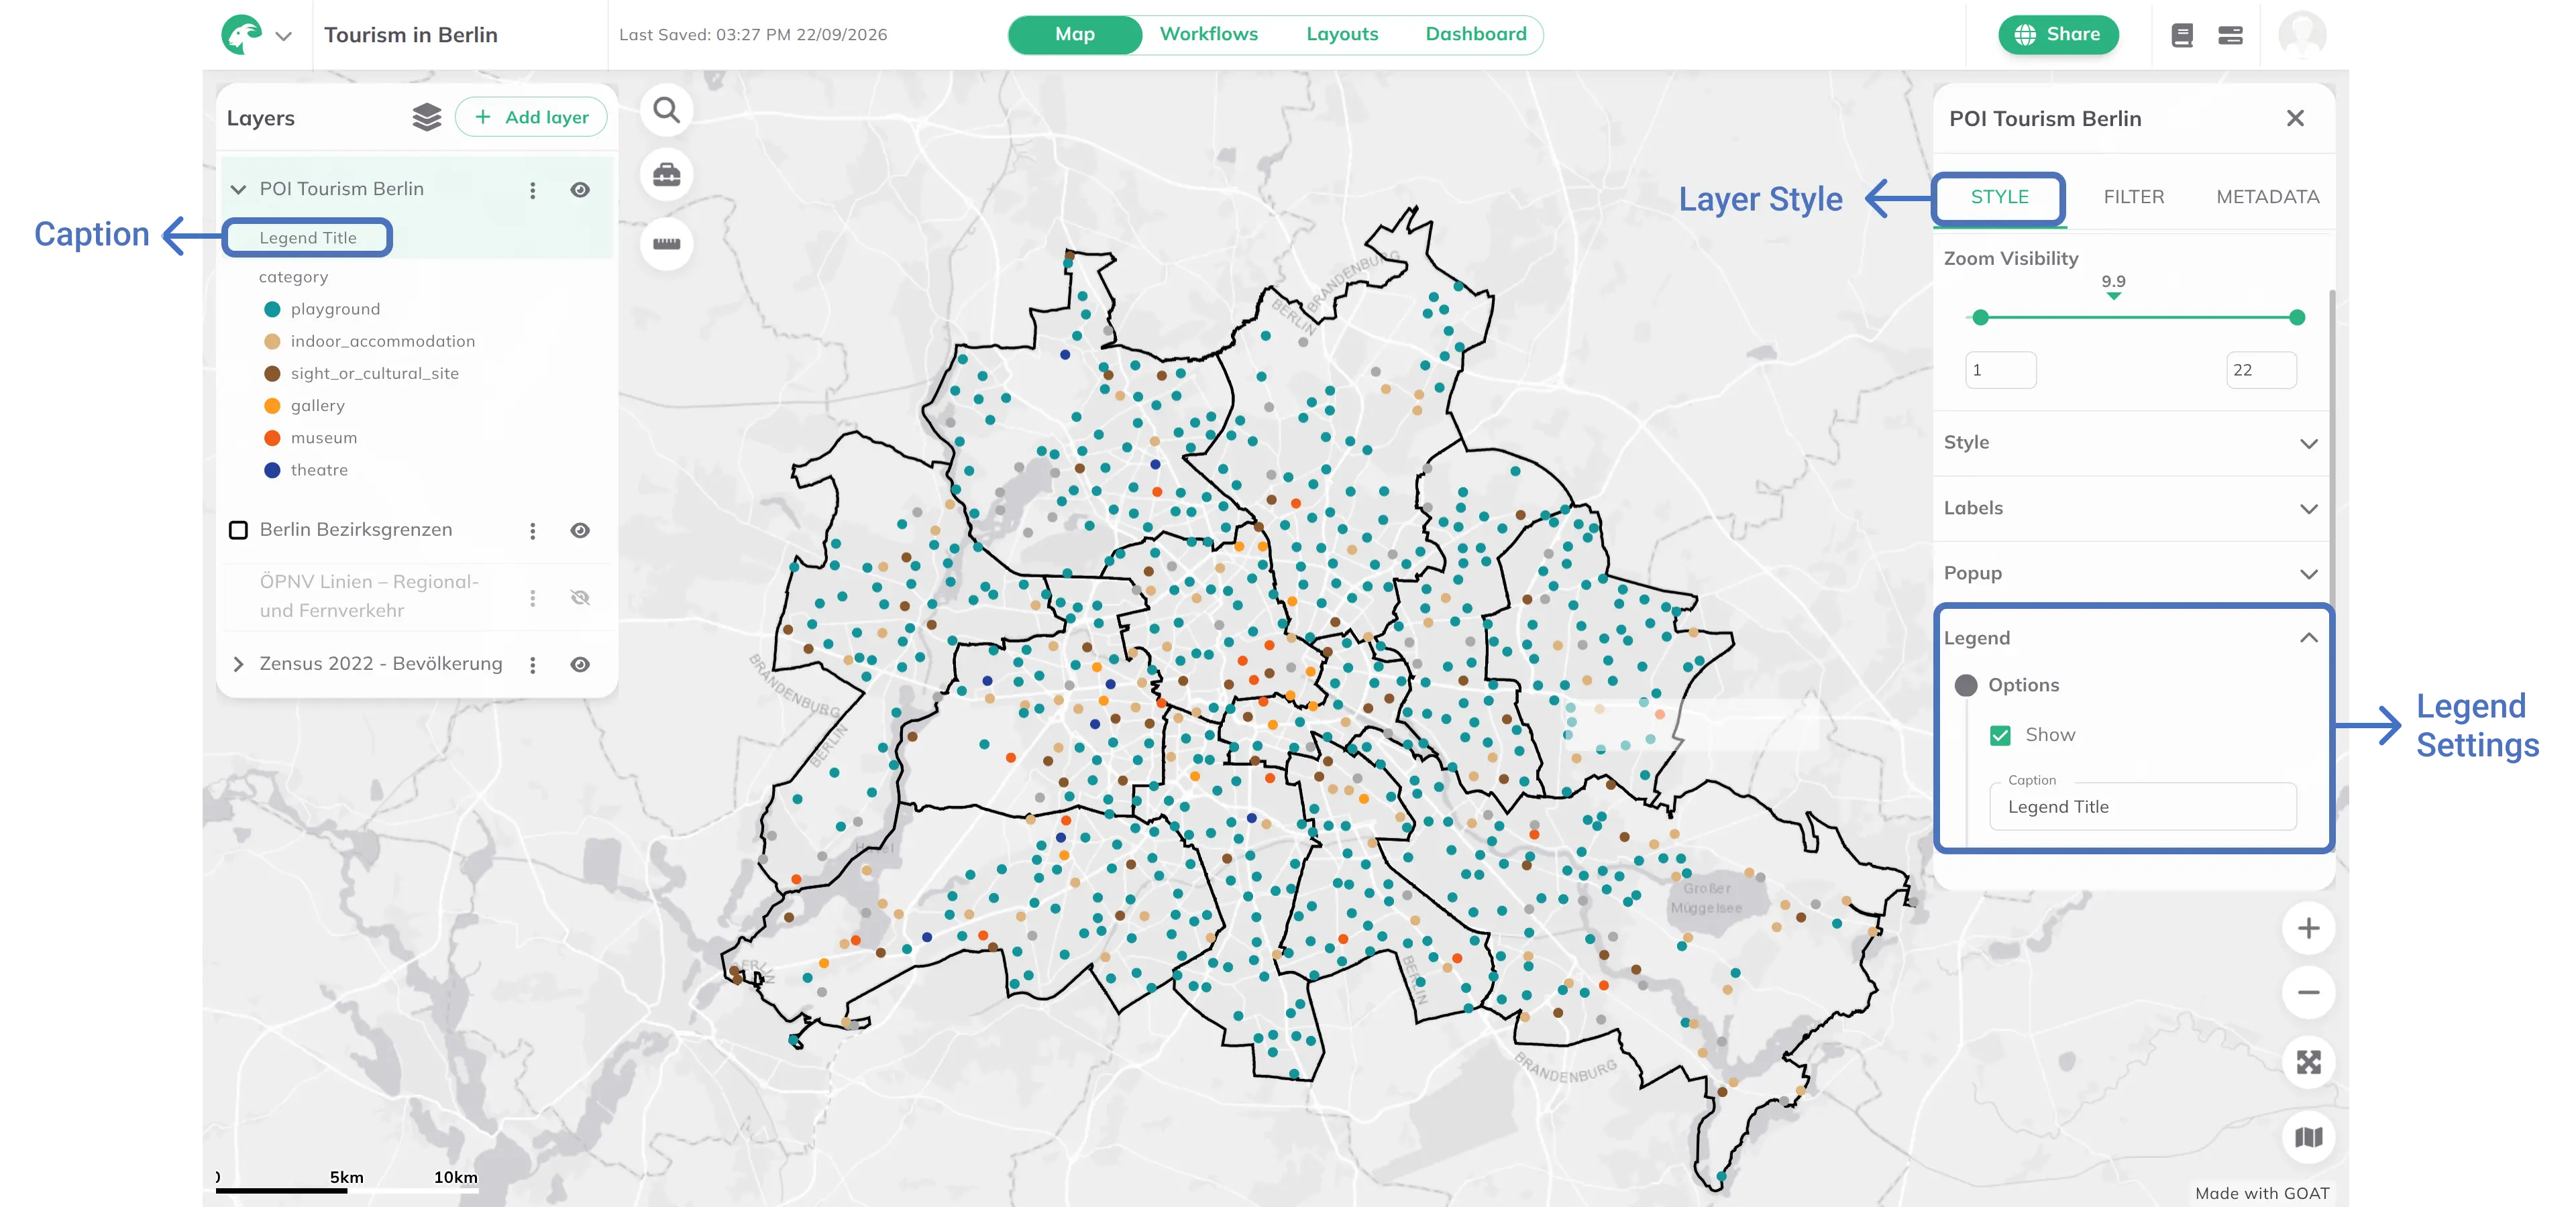Open options menu for ÖPNV Linien layer

[533, 597]
